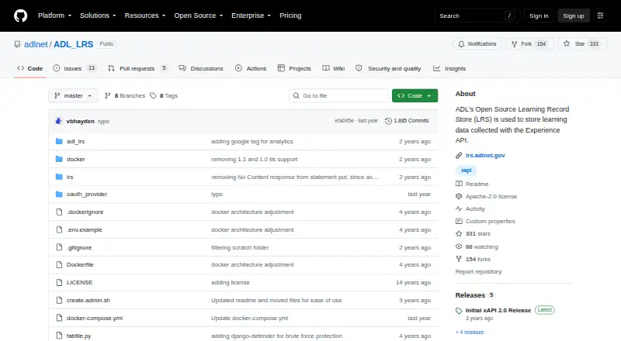621x341 pixels.
Task: Open the lrs folder
Action: [70, 177]
